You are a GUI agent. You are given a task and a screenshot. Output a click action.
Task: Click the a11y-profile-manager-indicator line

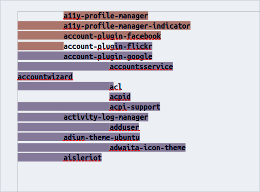(127, 26)
